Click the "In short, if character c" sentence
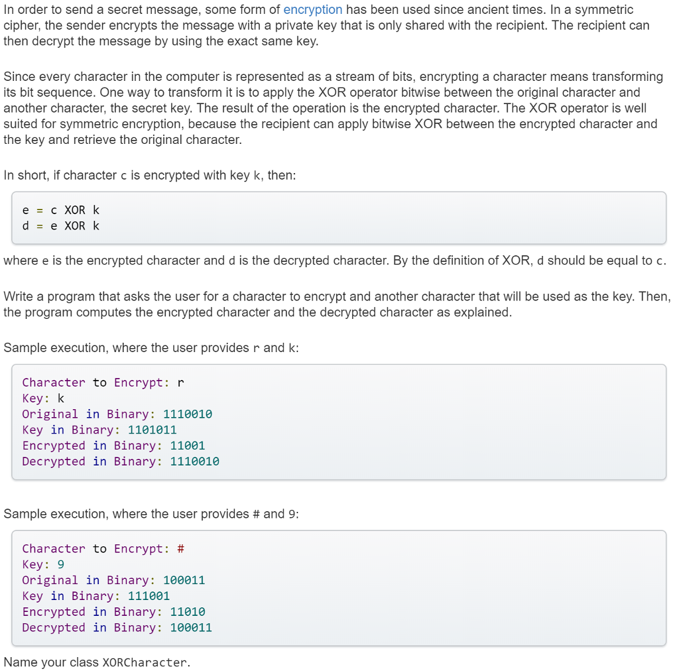 (150, 176)
